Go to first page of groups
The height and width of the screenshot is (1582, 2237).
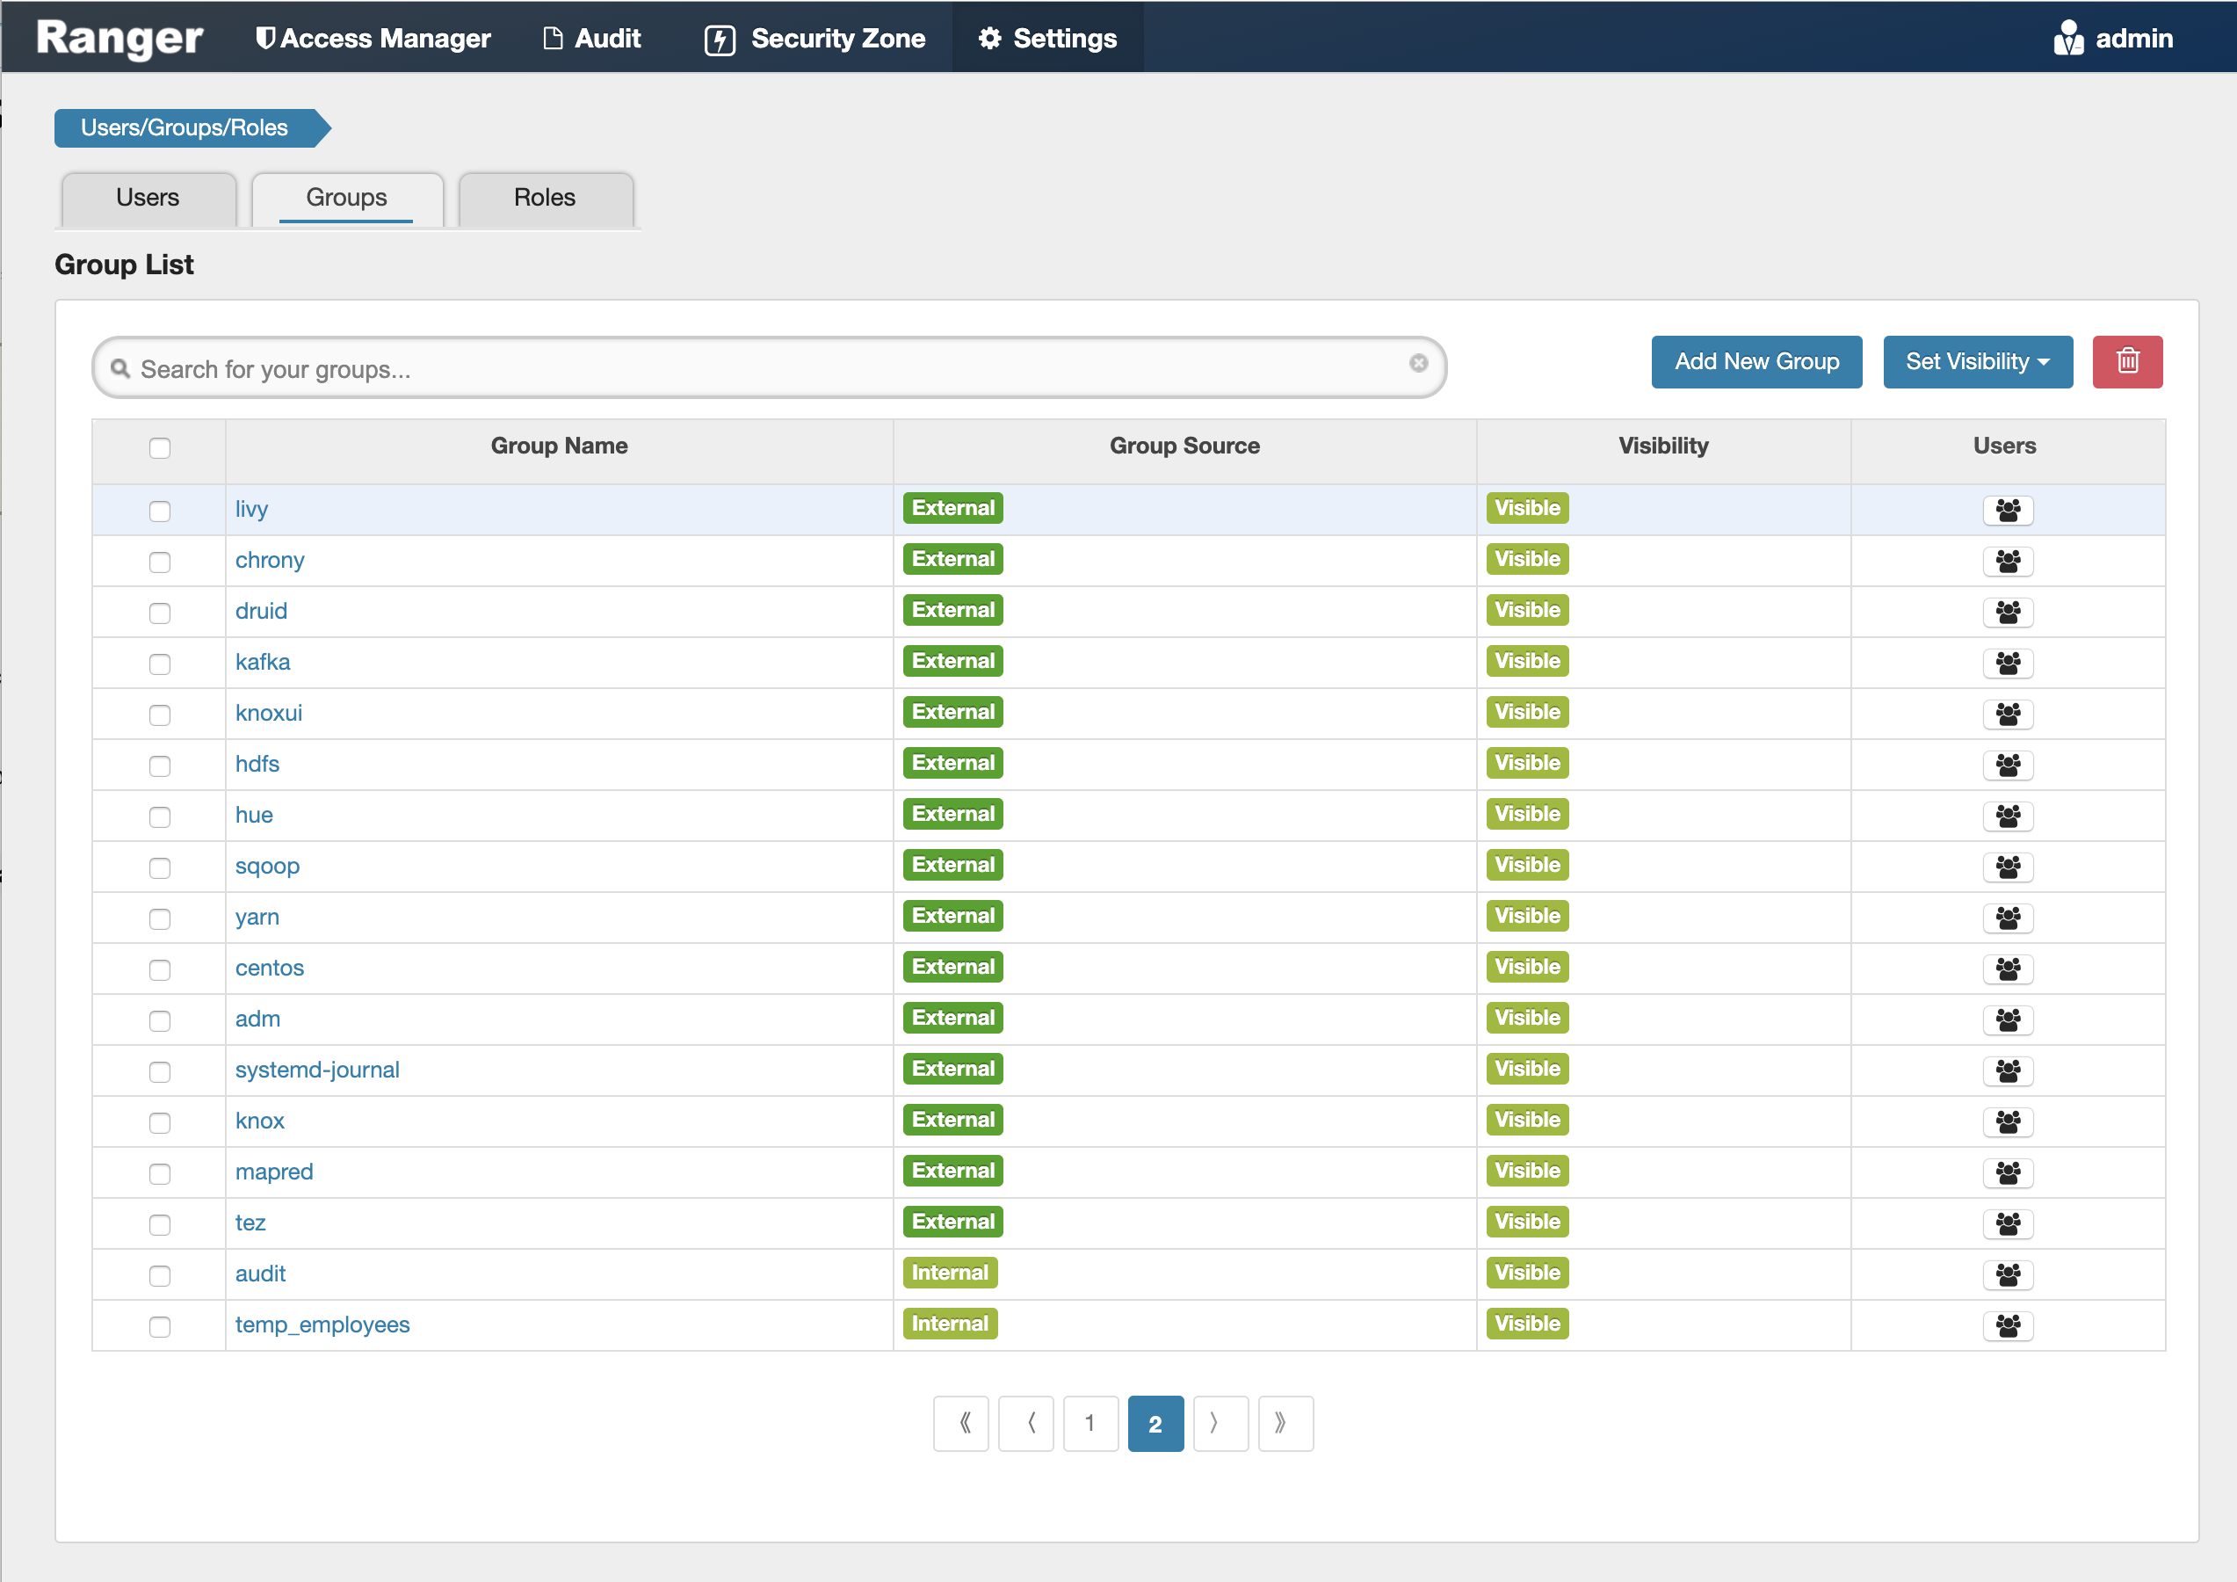coord(960,1423)
